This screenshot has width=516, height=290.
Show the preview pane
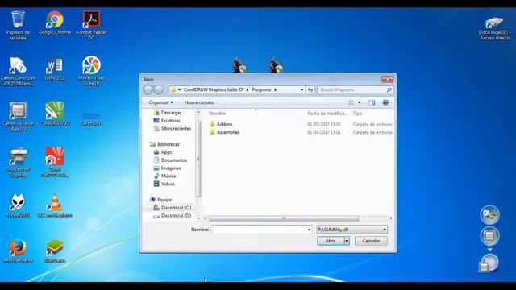[372, 102]
